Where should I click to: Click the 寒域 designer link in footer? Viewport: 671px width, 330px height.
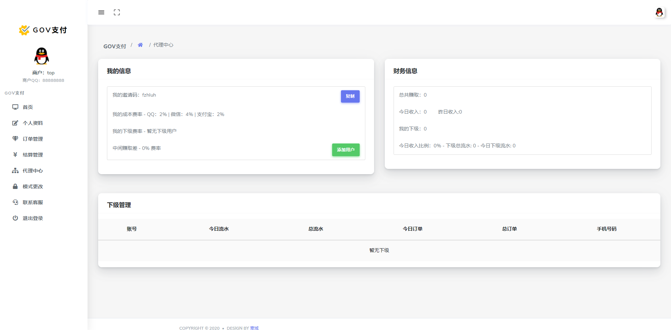pyautogui.click(x=254, y=328)
